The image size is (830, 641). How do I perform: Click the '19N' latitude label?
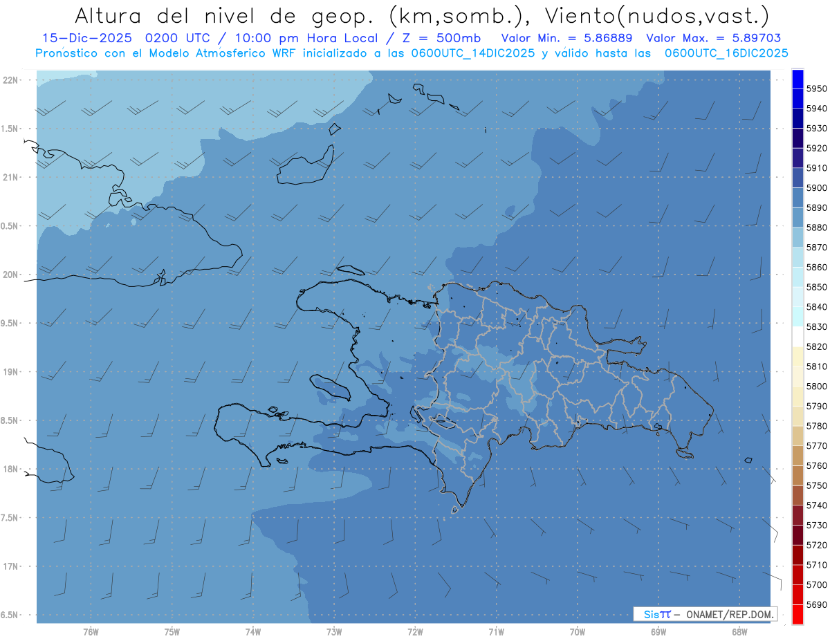coord(10,372)
